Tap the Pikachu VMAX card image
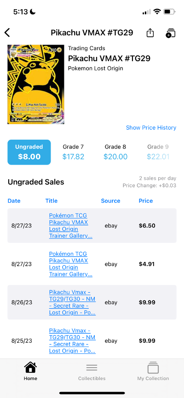This screenshot has height=398, width=184. tap(36, 85)
